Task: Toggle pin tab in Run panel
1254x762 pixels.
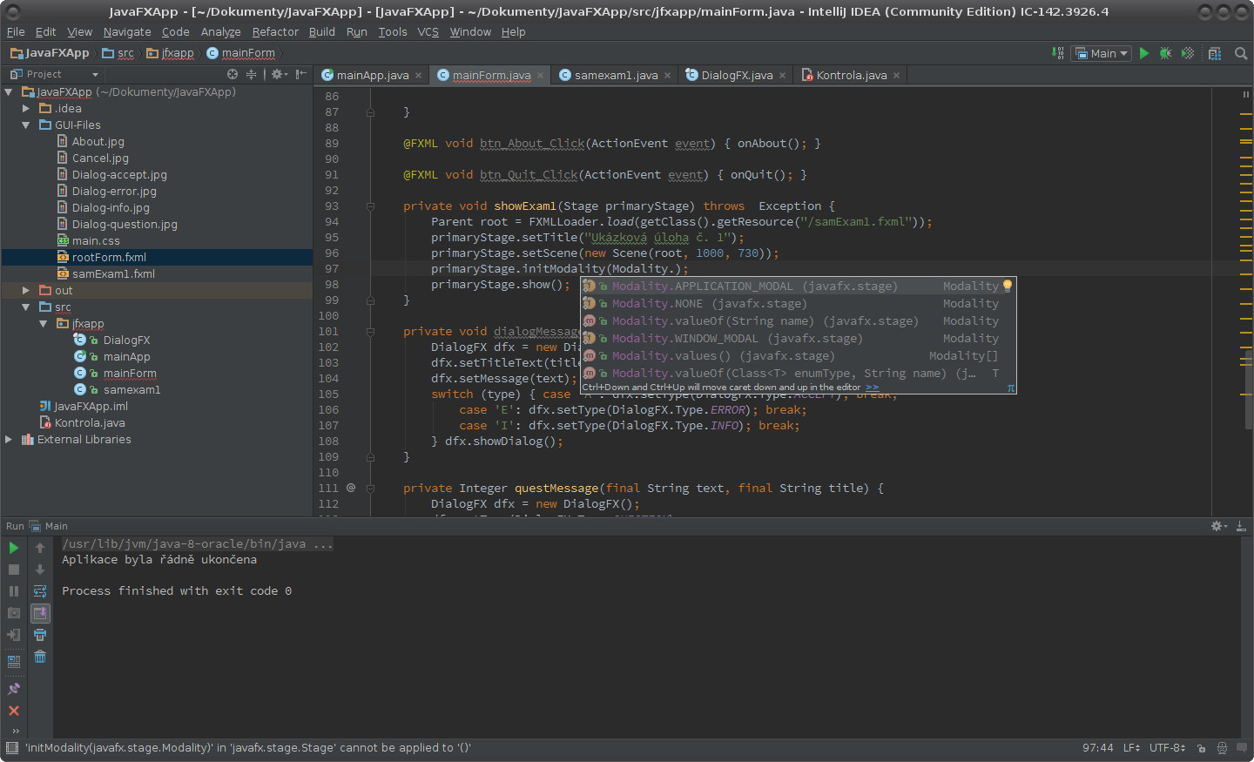Action: pos(14,689)
